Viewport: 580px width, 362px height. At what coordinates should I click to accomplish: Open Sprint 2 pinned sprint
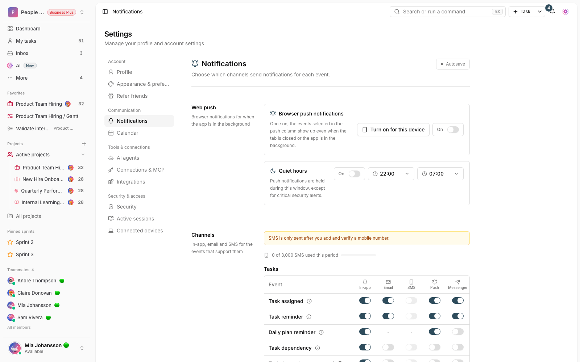(x=46, y=242)
